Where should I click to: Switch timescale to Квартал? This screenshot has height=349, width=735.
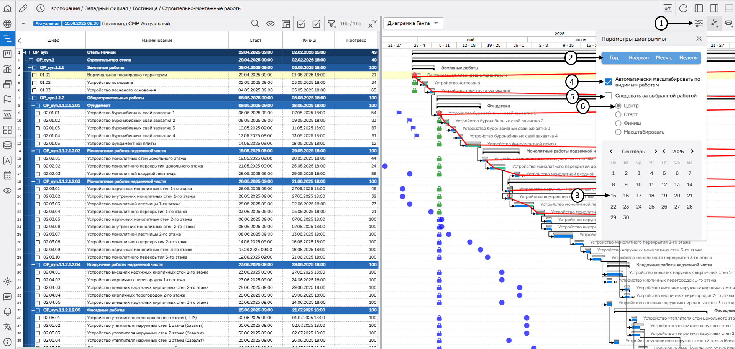tap(638, 58)
